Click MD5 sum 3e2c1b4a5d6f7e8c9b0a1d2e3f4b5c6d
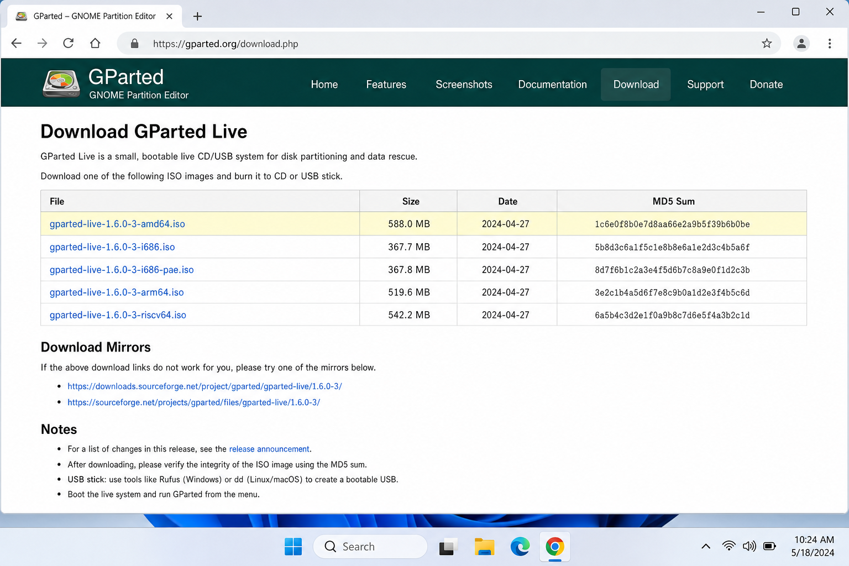Screen dimensions: 849x566 click(672, 292)
